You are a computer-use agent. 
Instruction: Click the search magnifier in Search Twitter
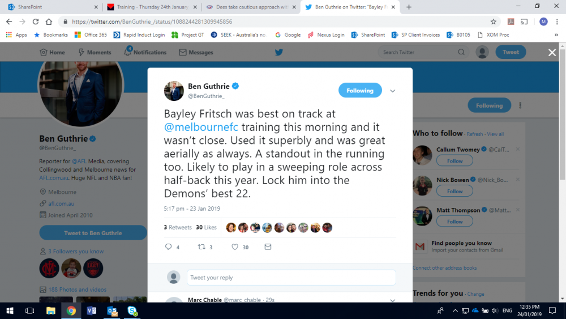click(x=461, y=52)
